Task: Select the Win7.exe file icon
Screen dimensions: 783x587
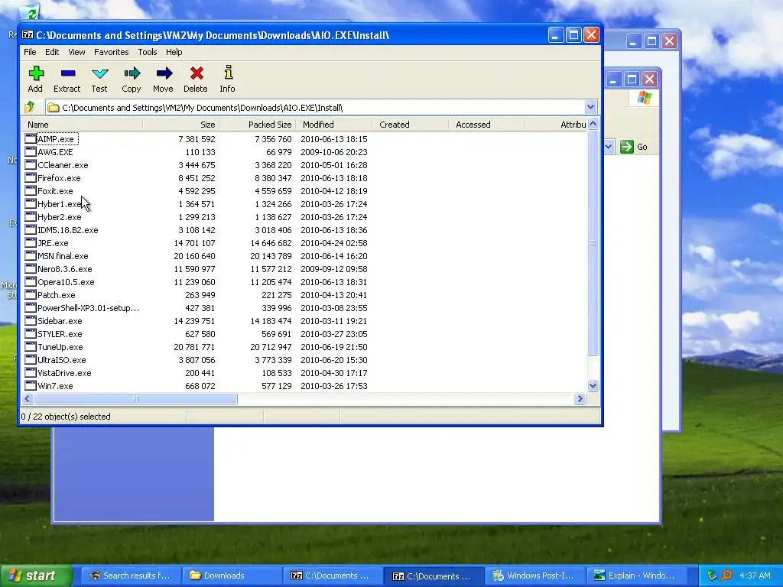Action: click(x=31, y=385)
